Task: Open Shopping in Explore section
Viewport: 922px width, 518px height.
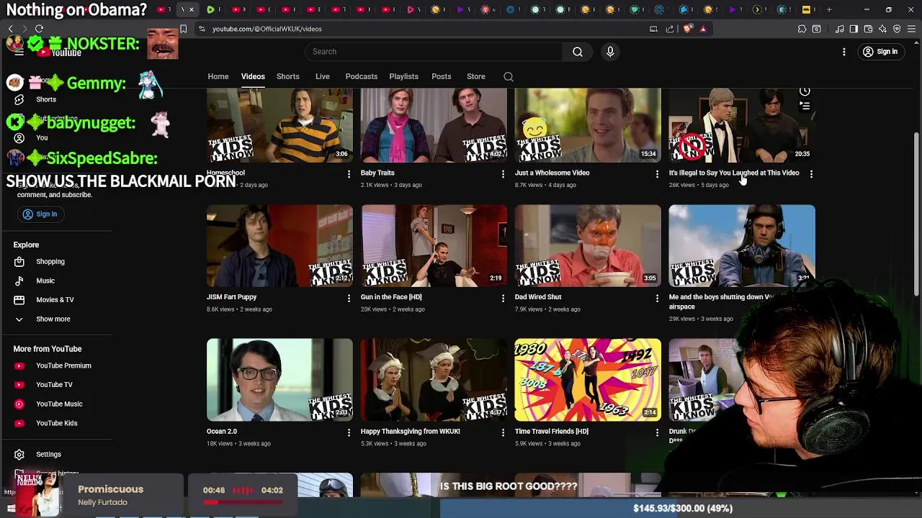Action: [50, 262]
